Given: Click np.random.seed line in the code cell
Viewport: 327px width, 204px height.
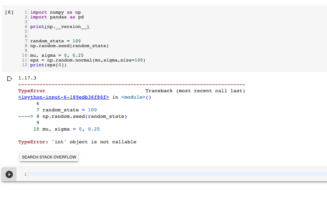Looking at the screenshot, I should [69, 46].
